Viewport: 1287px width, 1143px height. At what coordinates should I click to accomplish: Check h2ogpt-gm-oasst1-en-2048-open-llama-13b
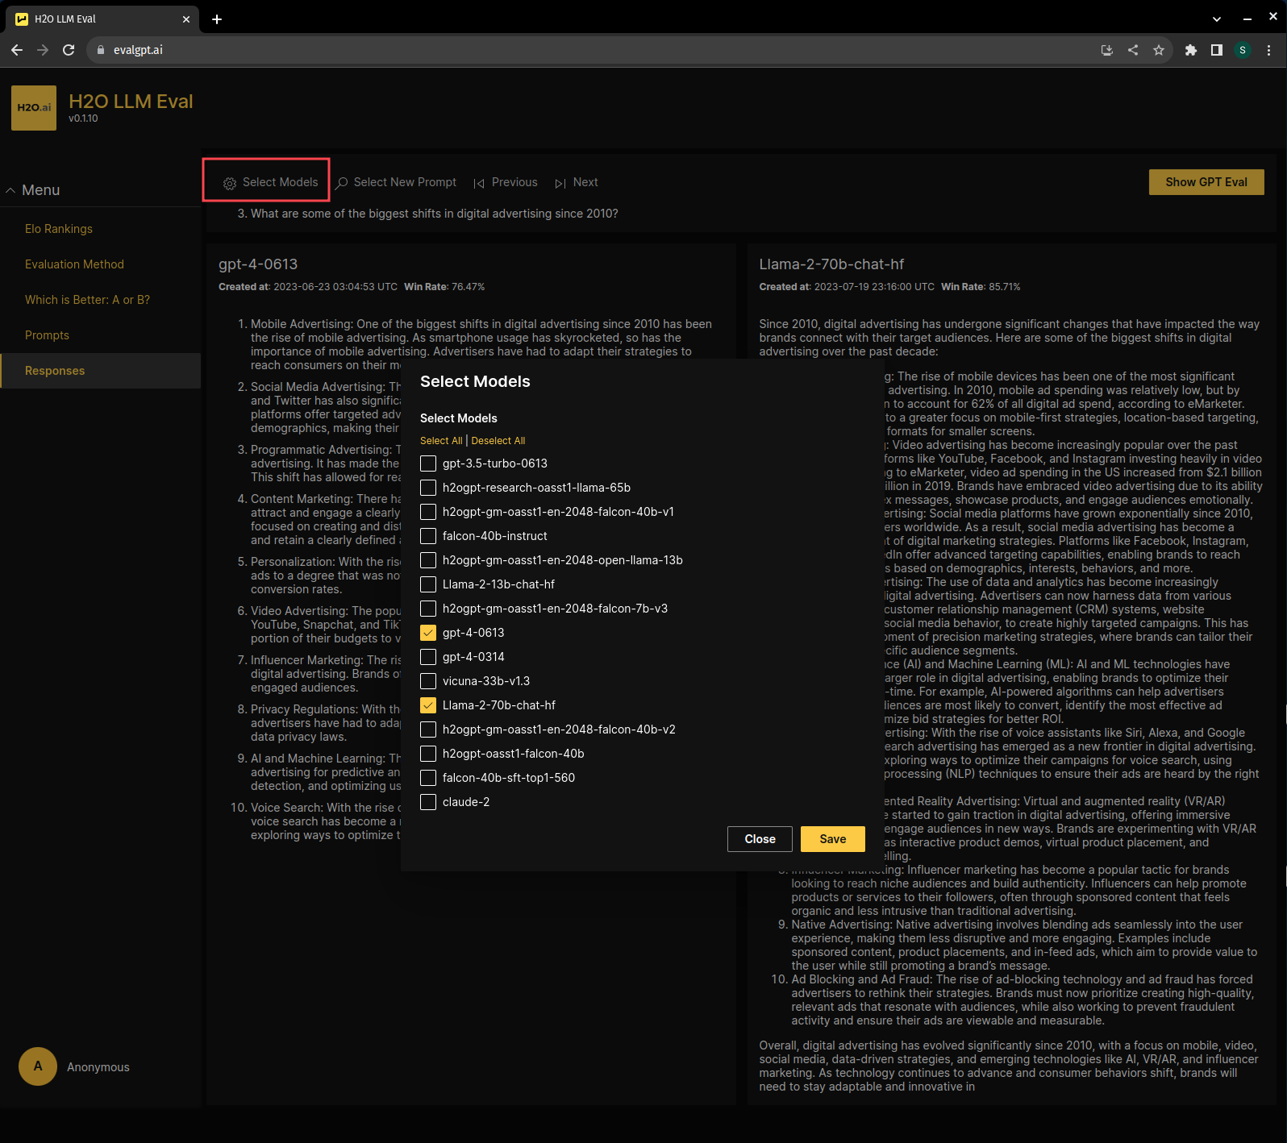428,560
